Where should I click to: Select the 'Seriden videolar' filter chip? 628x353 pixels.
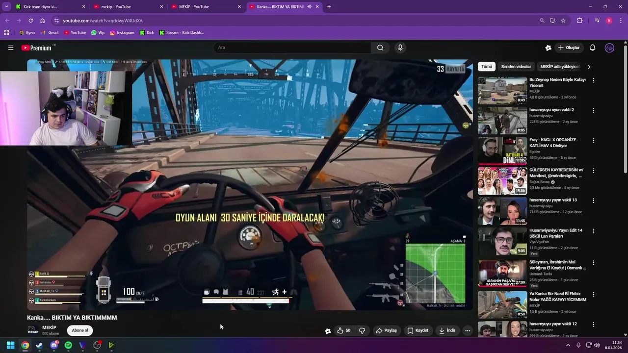click(x=516, y=67)
